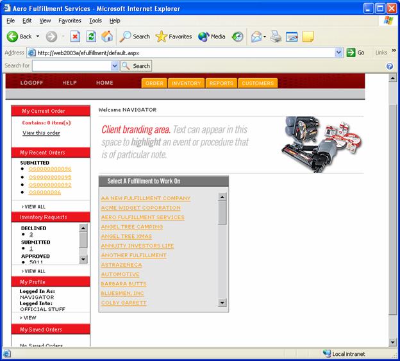Viewport: 400px width, 361px height.
Task: Open the Edit menu
Action: 27,21
